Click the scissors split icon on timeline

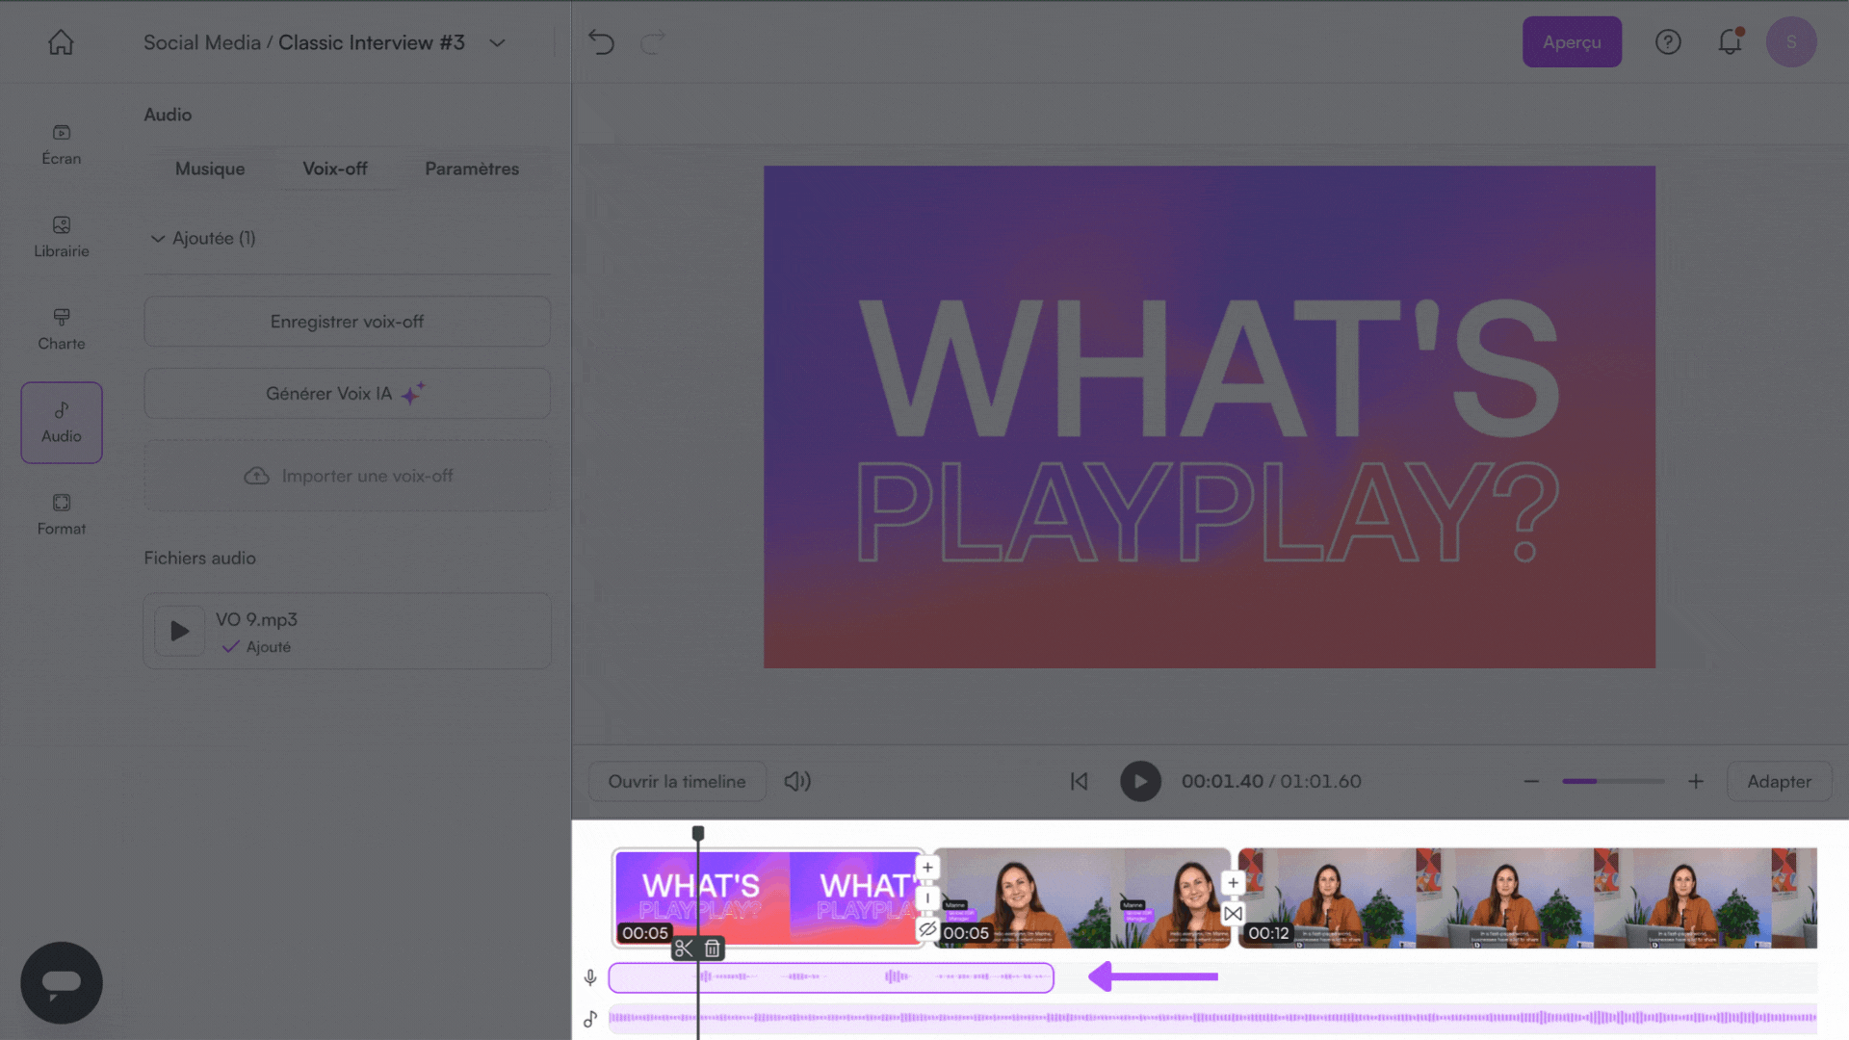pos(684,949)
